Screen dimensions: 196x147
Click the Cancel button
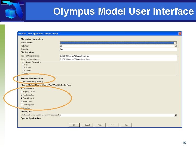click(x=87, y=125)
